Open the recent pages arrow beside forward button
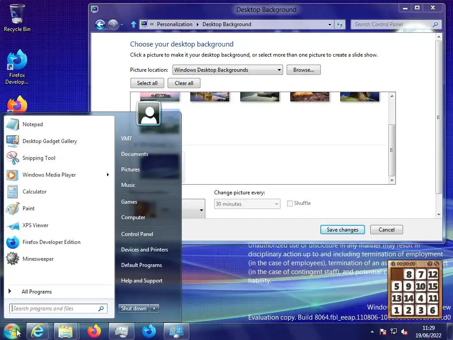Screen dimensions: 453x340 tap(122, 25)
